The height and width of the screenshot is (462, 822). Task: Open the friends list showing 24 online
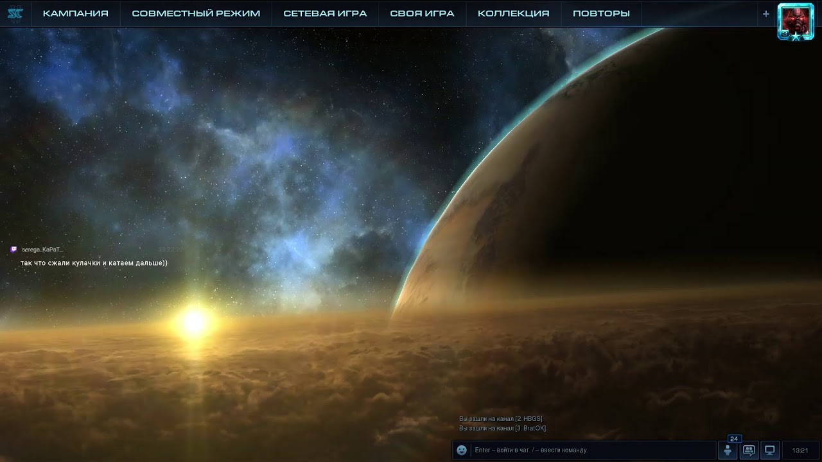(728, 449)
